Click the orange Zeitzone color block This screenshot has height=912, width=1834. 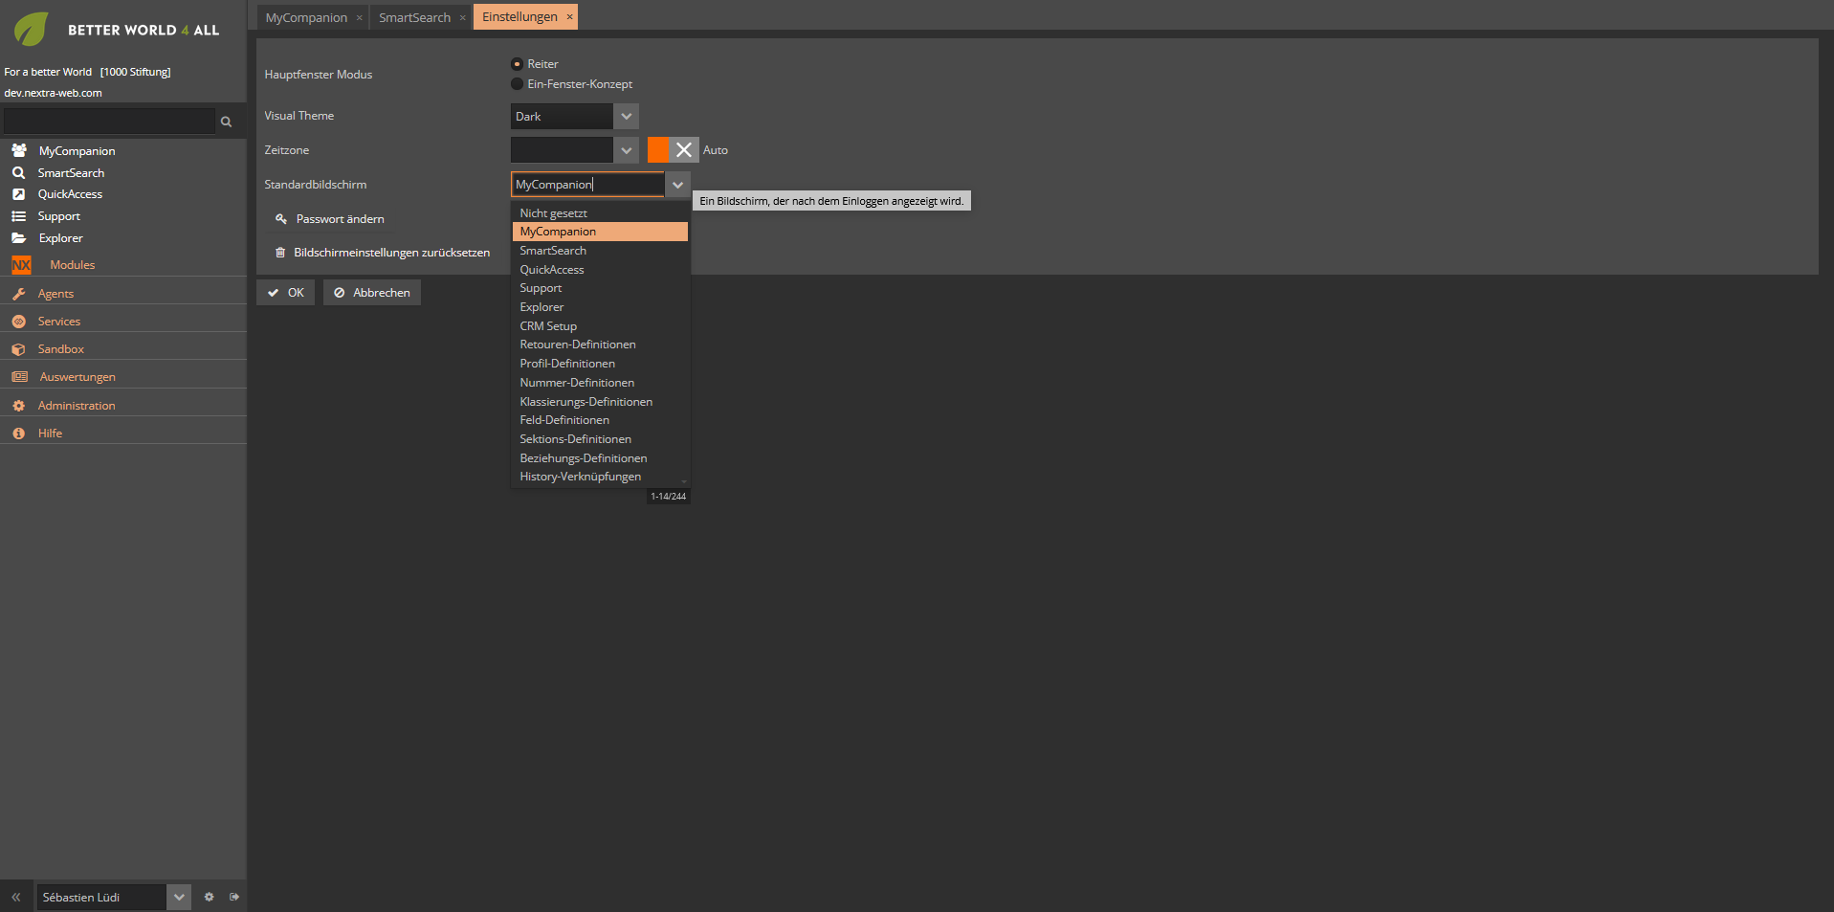[659, 149]
